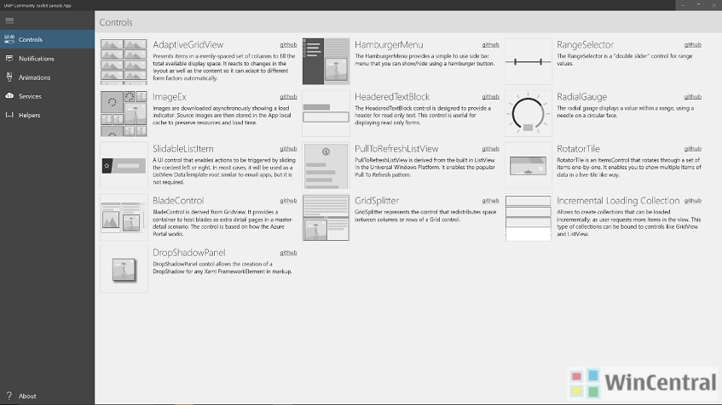Click the Notifications sidebar icon
722x405 pixels.
coord(9,59)
